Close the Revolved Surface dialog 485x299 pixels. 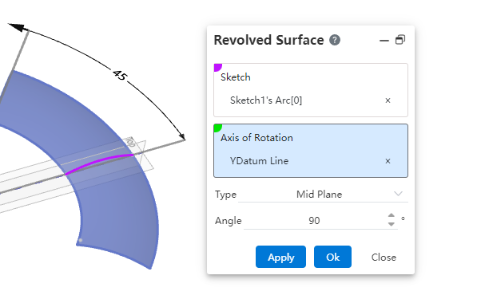(384, 257)
